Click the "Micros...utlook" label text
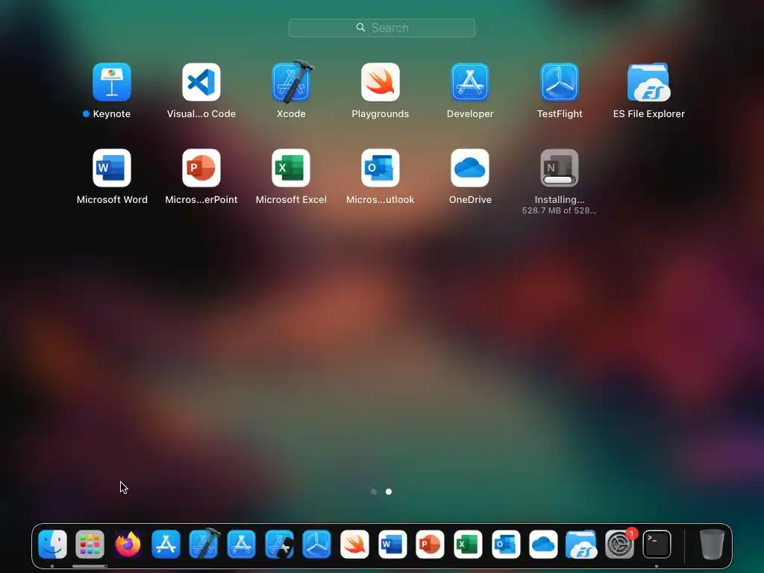Screen dimensions: 764x573 381,199
